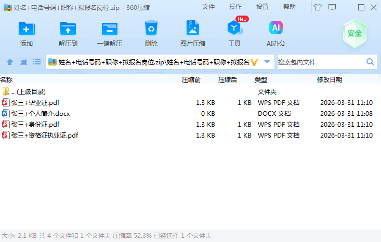
Task: Click the 一键解压 (One-click extract) icon
Action: (x=110, y=29)
